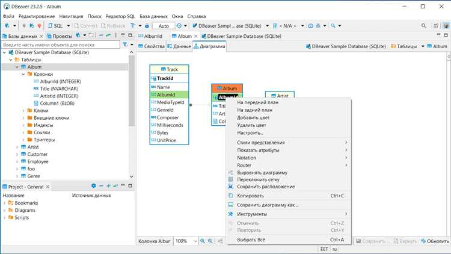Switch to the Данные tab

(179, 46)
